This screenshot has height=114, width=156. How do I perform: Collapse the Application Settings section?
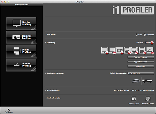pyautogui.click(x=45, y=73)
